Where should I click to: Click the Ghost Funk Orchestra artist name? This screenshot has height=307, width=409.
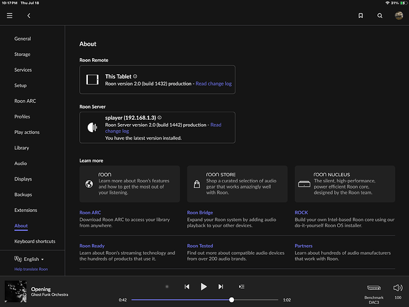50,295
